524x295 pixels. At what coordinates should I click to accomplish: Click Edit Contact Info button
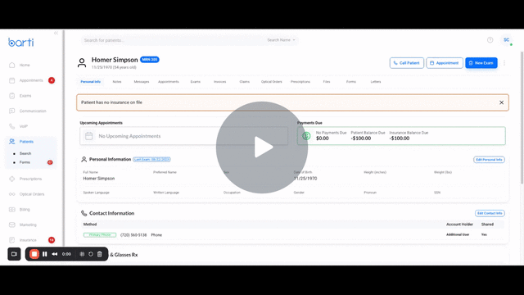tap(490, 213)
